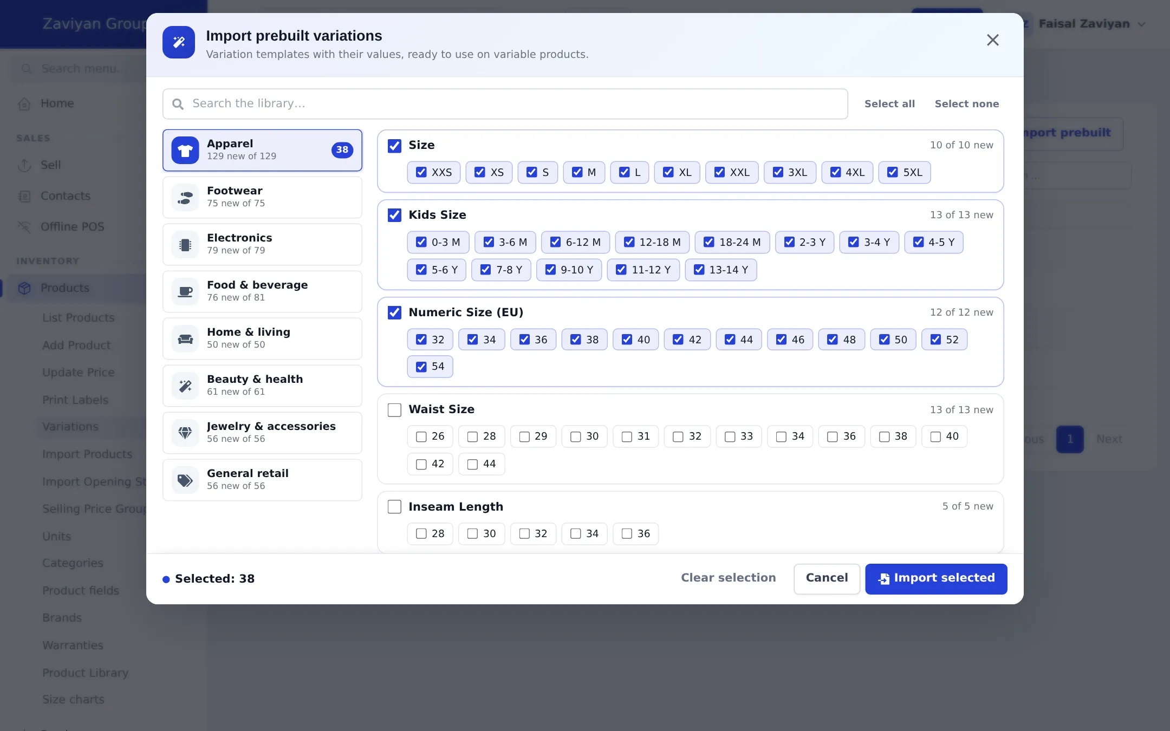Uncheck the Kids Size group checkbox
1170x731 pixels.
(394, 216)
